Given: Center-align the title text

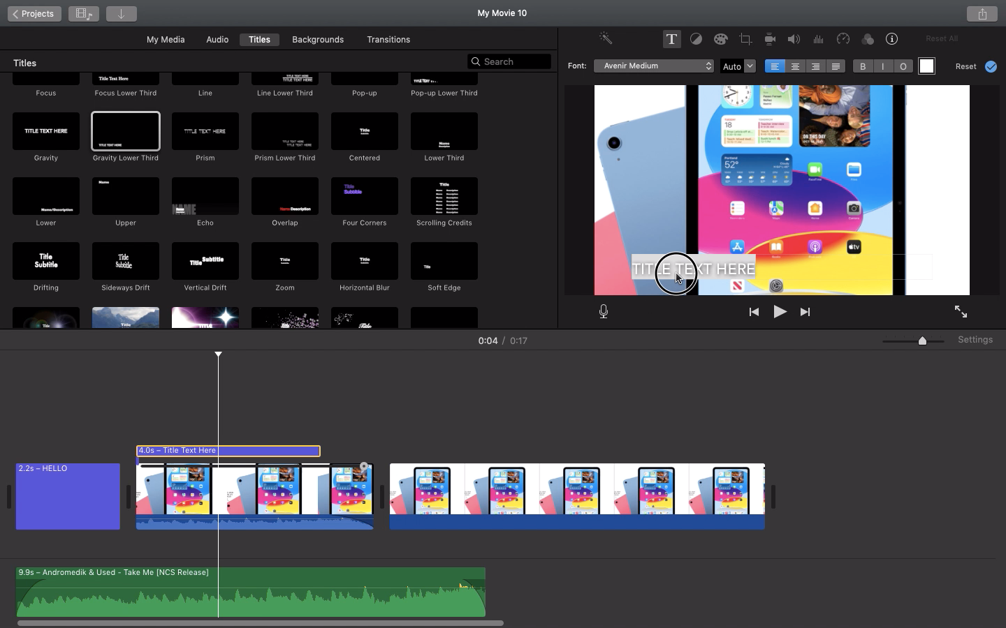Looking at the screenshot, I should click(x=795, y=66).
